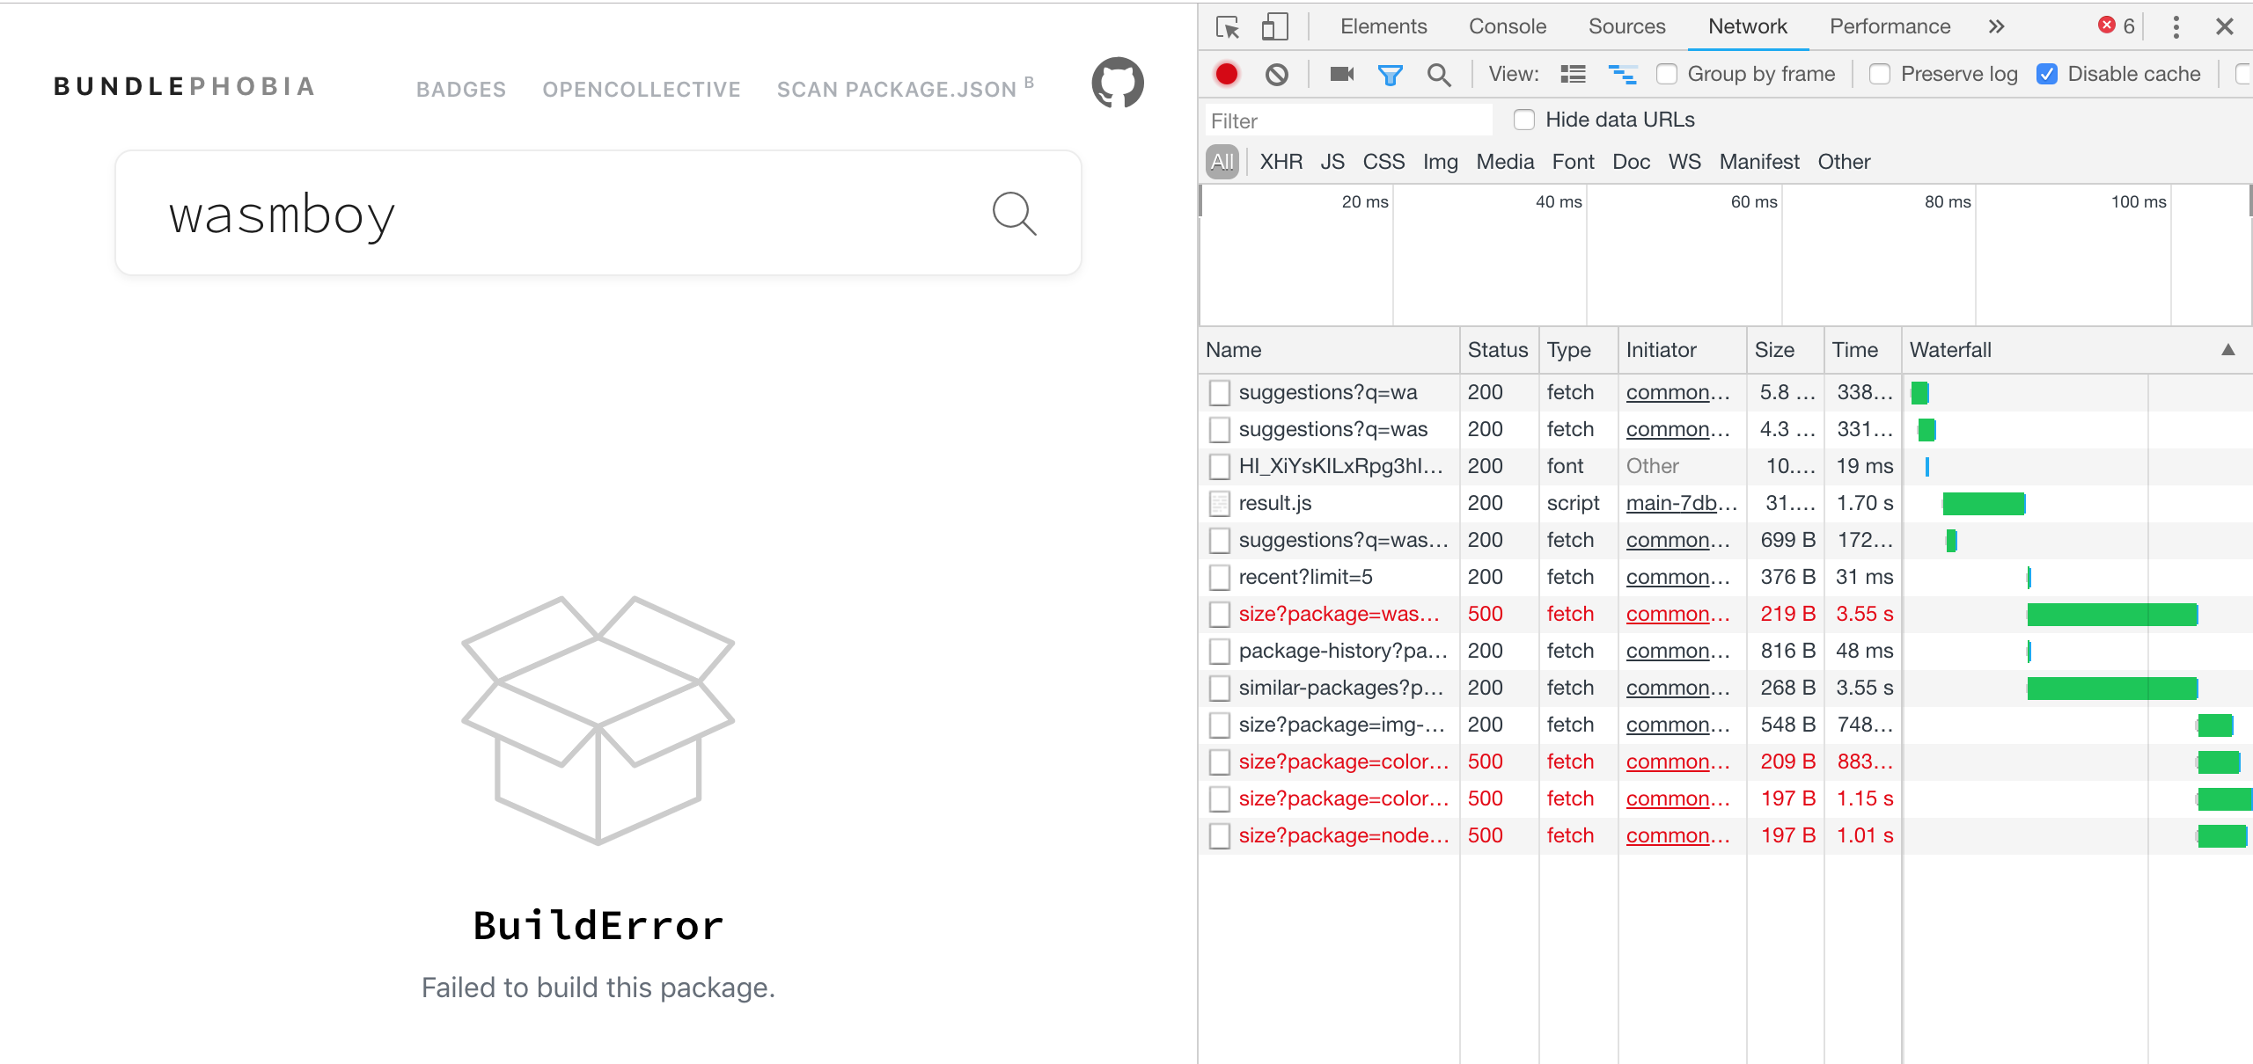This screenshot has height=1064, width=2253.
Task: Toggle the device toolbar
Action: tap(1273, 26)
